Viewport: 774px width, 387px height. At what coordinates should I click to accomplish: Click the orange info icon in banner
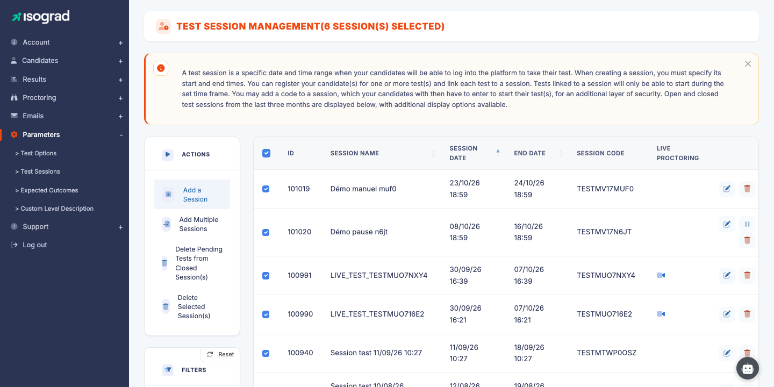click(x=161, y=68)
